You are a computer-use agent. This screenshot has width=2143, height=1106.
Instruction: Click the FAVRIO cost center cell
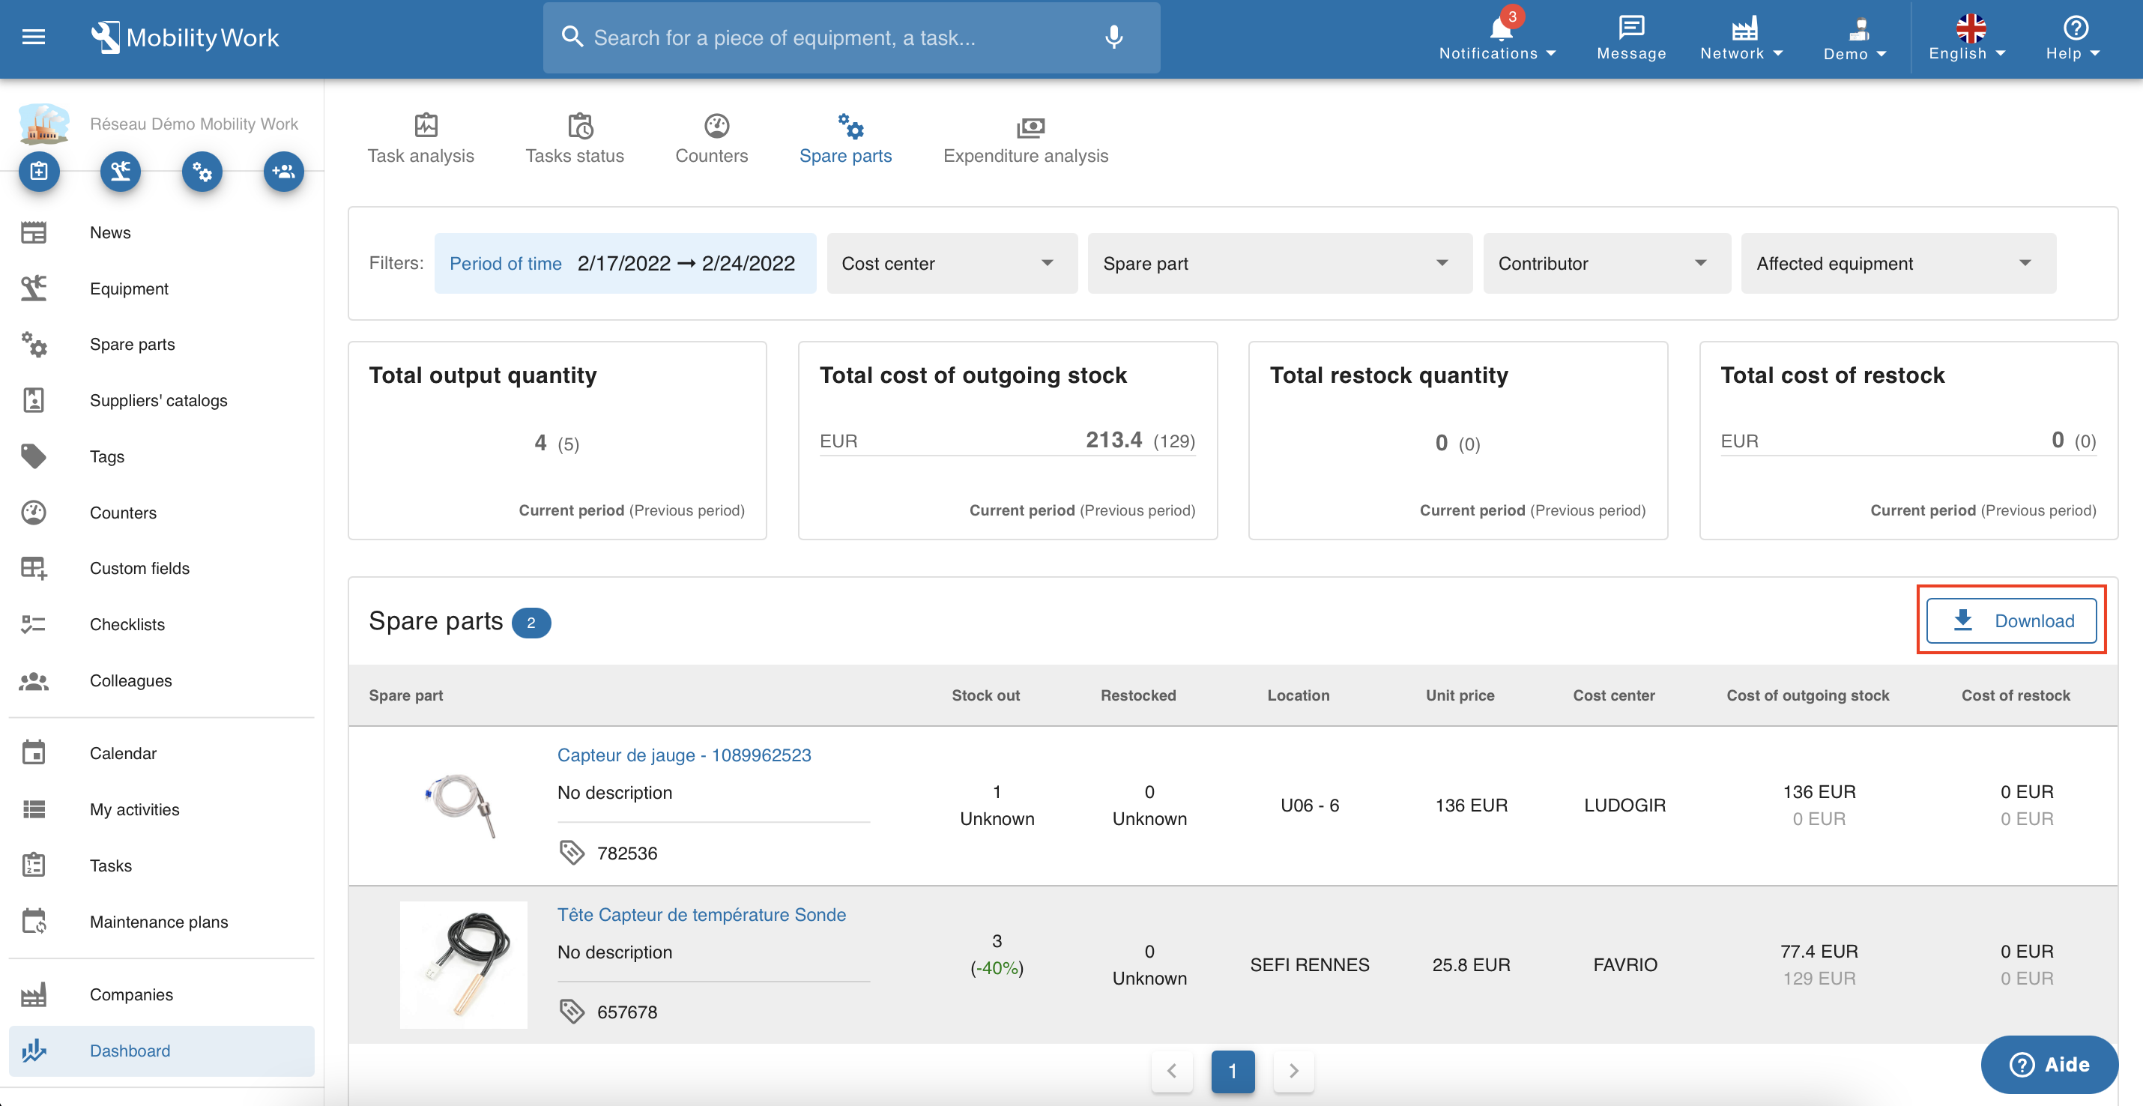(1624, 965)
